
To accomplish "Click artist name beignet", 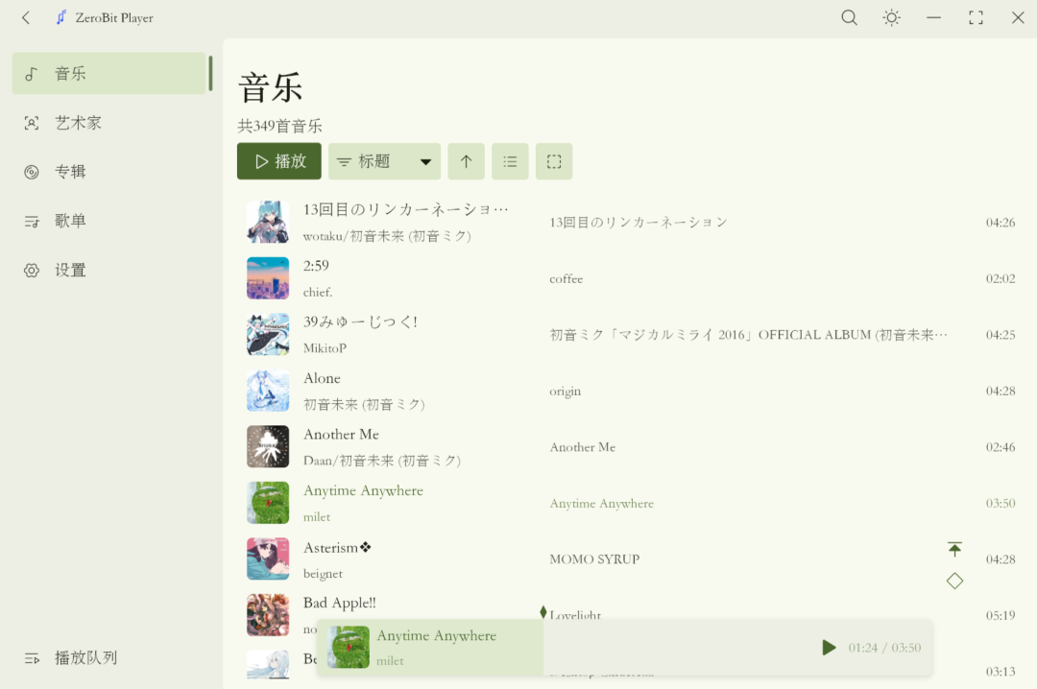I will pos(323,573).
